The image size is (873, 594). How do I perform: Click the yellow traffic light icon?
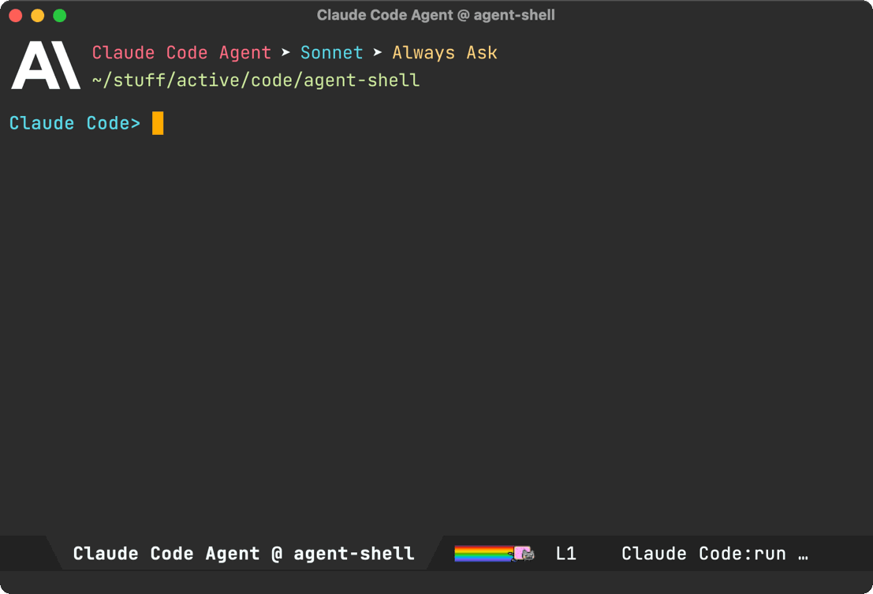point(37,14)
